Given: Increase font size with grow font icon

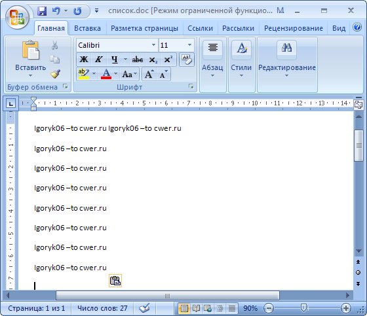Looking at the screenshot, I should pyautogui.click(x=149, y=75).
